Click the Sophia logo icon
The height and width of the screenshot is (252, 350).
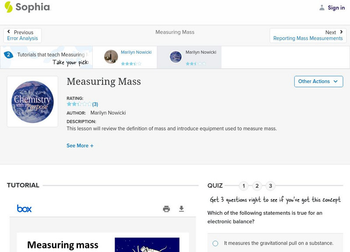[9, 7]
